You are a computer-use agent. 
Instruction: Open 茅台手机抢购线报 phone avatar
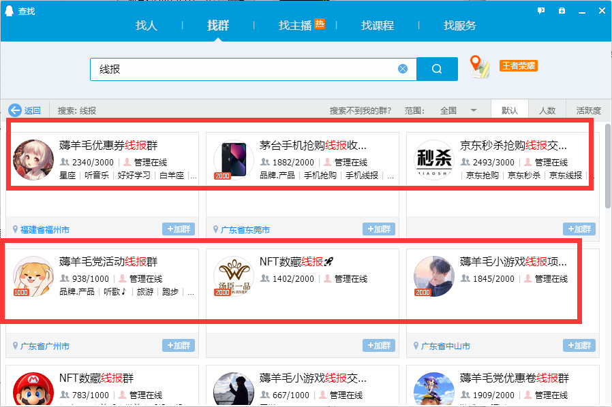(x=233, y=160)
